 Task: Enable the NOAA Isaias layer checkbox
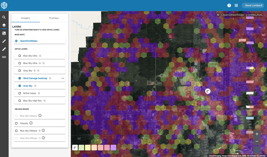20,93
